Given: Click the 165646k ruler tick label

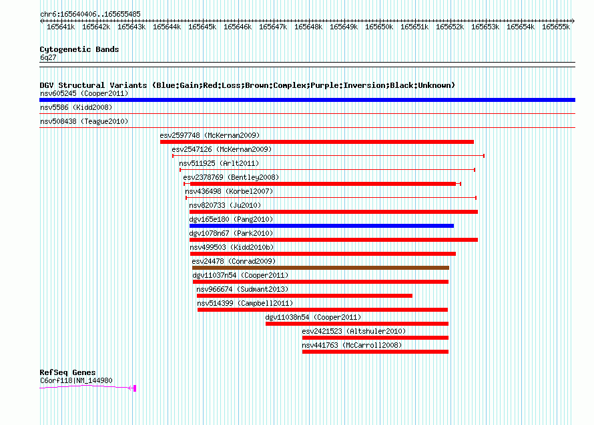Looking at the screenshot, I should coord(238,27).
